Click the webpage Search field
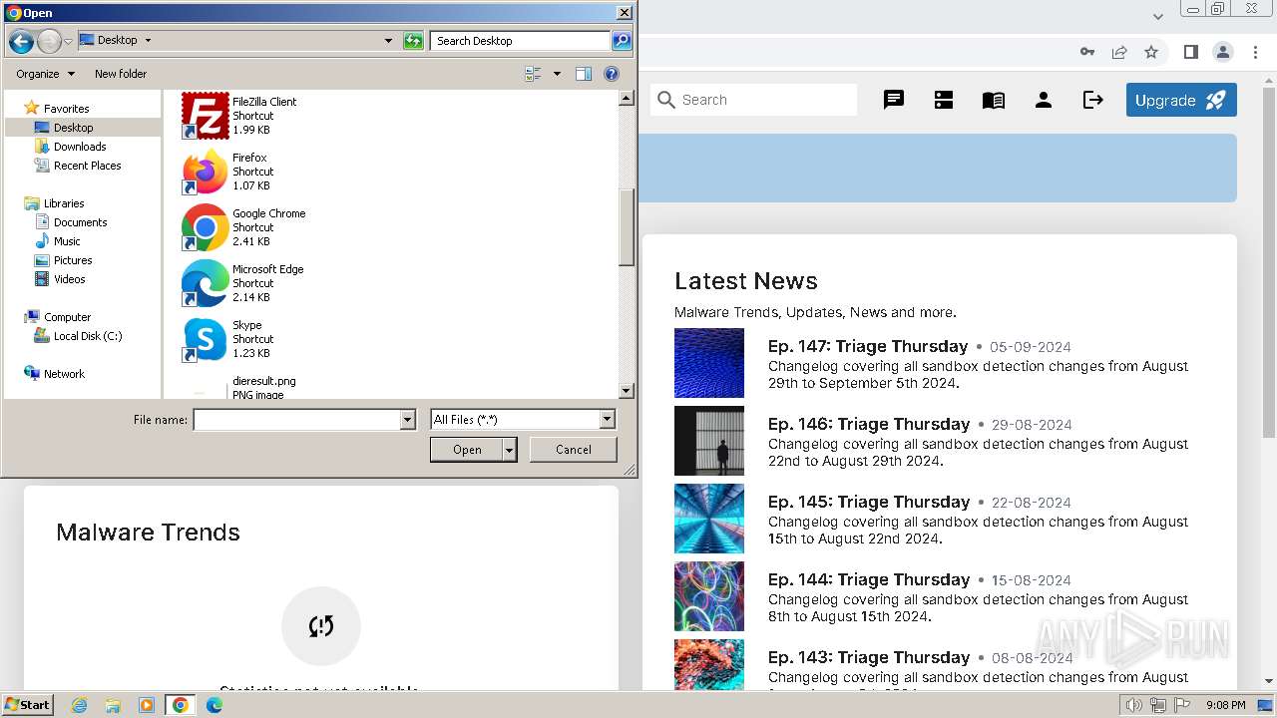Image resolution: width=1277 pixels, height=718 pixels. (x=754, y=100)
